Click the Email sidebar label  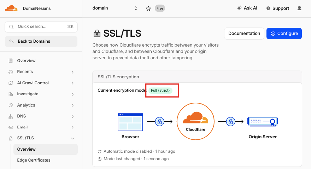point(22,127)
